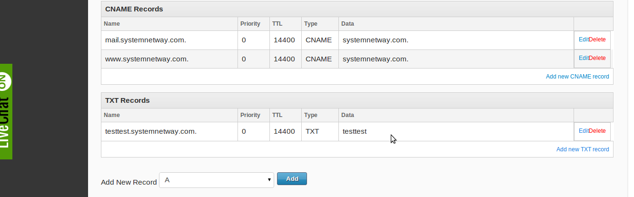Image resolution: width=634 pixels, height=197 pixels.
Task: Edit the testtest TXT record
Action: coord(583,131)
